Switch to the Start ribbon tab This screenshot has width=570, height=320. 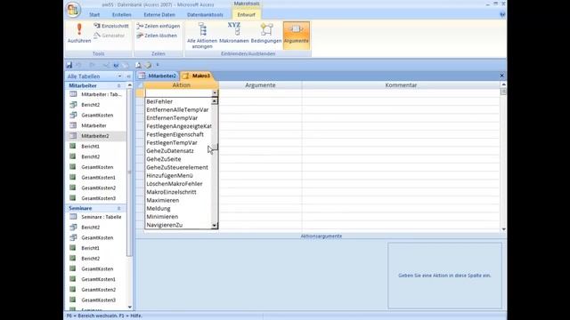click(94, 15)
